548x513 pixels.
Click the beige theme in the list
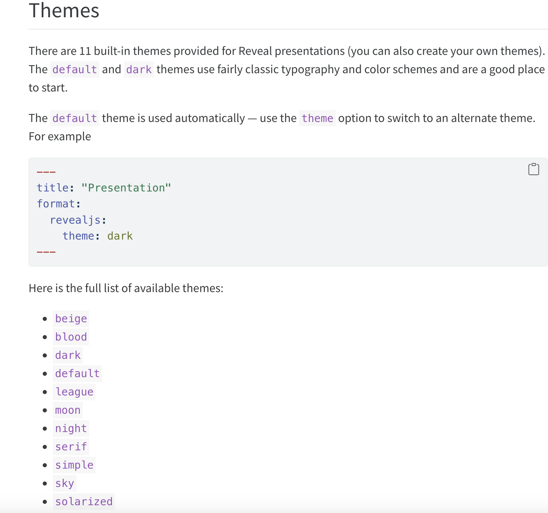click(71, 319)
